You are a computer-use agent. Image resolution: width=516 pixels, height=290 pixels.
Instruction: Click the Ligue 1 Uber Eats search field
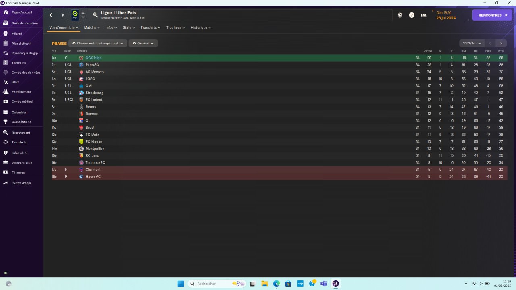click(241, 15)
